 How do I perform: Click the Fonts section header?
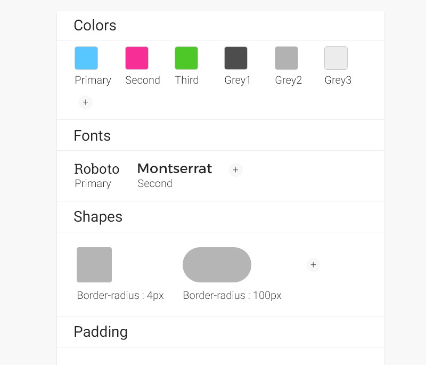point(92,136)
